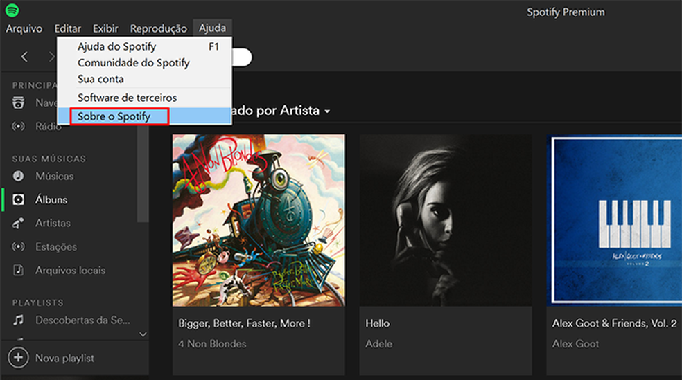Select Ajuda do Spotify menu entry

(x=144, y=46)
